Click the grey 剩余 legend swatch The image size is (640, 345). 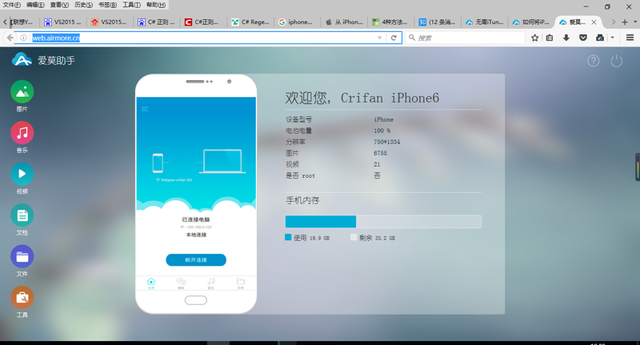coord(354,237)
